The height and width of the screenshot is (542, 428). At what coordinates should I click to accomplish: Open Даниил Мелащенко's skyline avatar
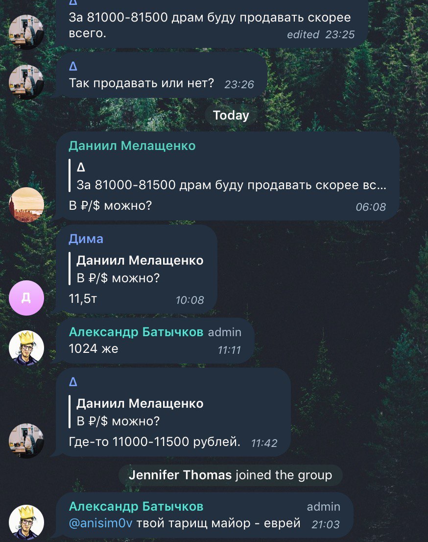26,205
